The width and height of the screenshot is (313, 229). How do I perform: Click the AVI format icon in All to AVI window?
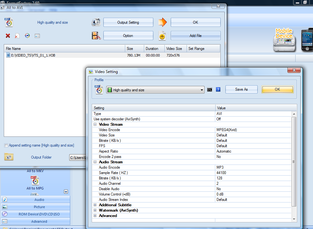(9, 22)
